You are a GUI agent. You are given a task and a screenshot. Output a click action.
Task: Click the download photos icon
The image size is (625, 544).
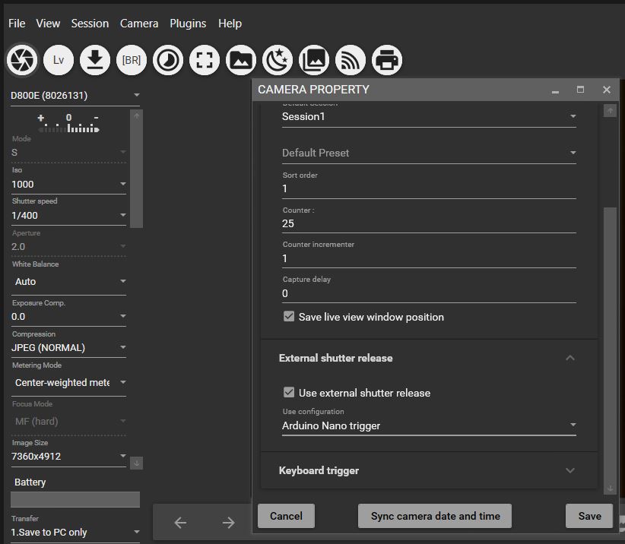[95, 60]
